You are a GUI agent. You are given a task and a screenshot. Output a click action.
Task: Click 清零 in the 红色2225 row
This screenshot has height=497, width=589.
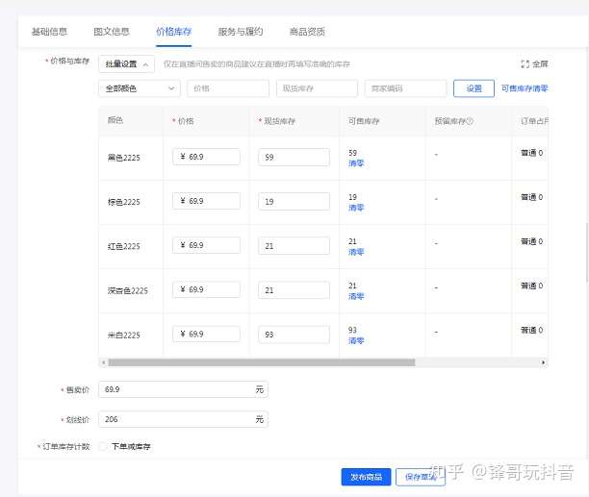pos(356,252)
